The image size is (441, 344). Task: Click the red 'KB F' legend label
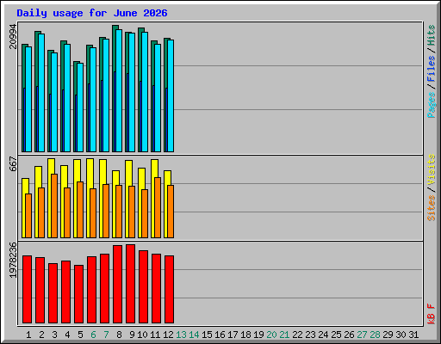pos(432,314)
